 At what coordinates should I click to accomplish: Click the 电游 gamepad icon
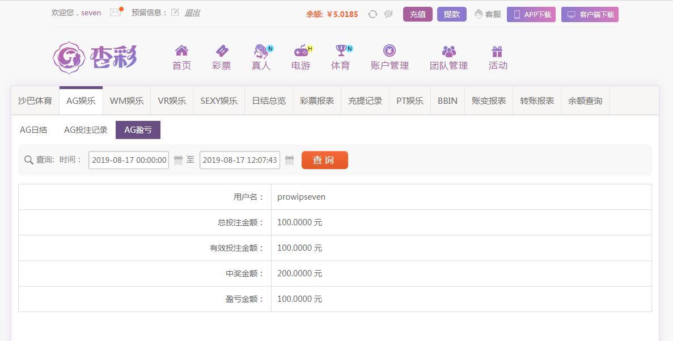pos(301,51)
